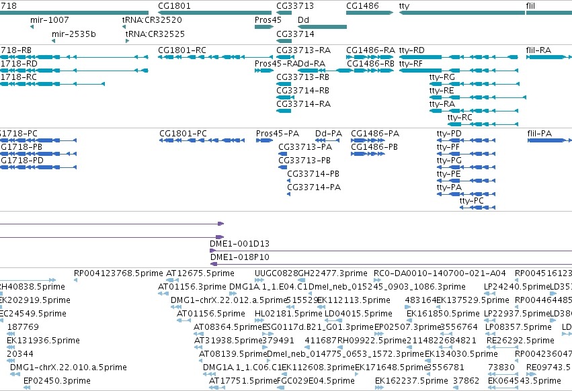Select the CG1801 gene feature
Image resolution: width=572 pixels, height=391 pixels.
coord(215,13)
